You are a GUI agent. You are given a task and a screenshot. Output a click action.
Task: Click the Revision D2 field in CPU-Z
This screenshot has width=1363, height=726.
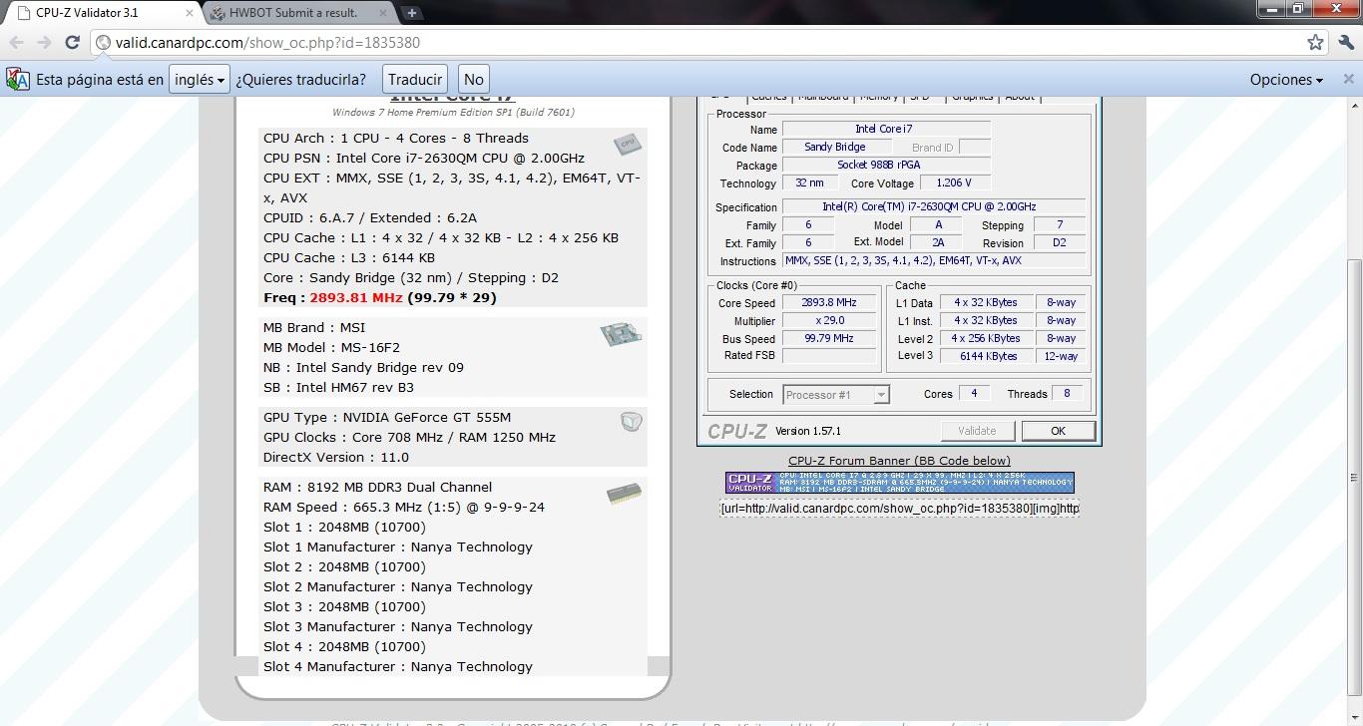point(1059,243)
